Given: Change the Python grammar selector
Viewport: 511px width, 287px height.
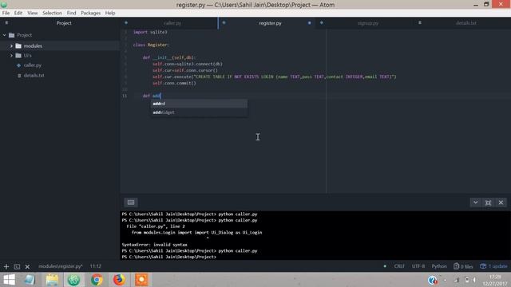Looking at the screenshot, I should (x=439, y=266).
